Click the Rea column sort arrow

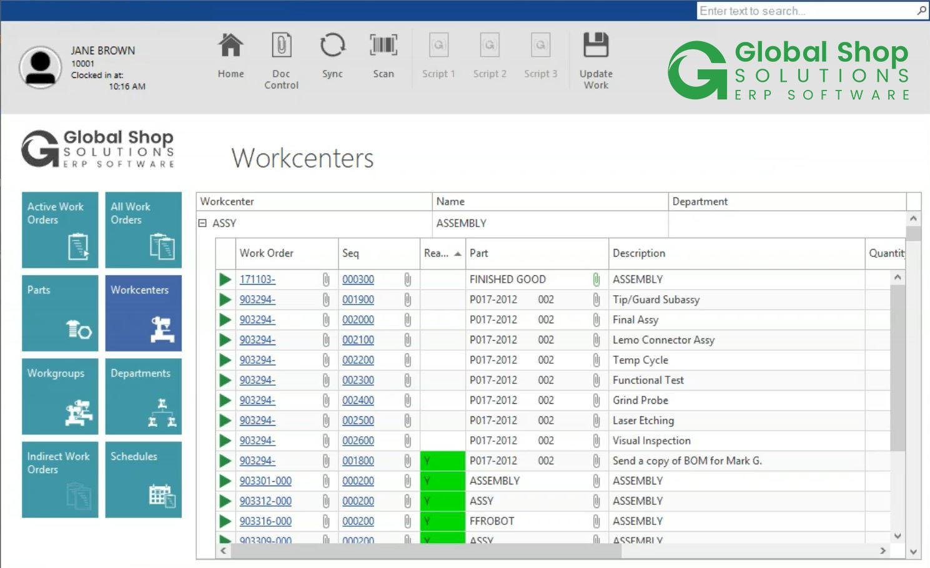click(x=457, y=253)
